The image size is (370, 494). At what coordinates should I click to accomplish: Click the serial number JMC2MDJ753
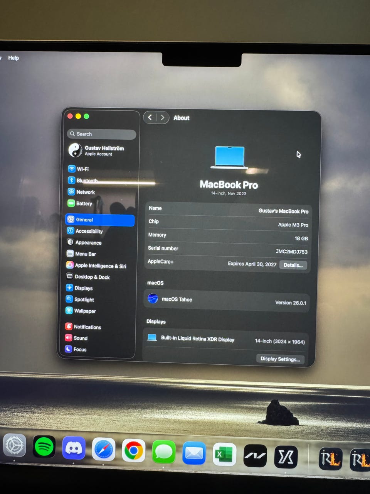[291, 252]
